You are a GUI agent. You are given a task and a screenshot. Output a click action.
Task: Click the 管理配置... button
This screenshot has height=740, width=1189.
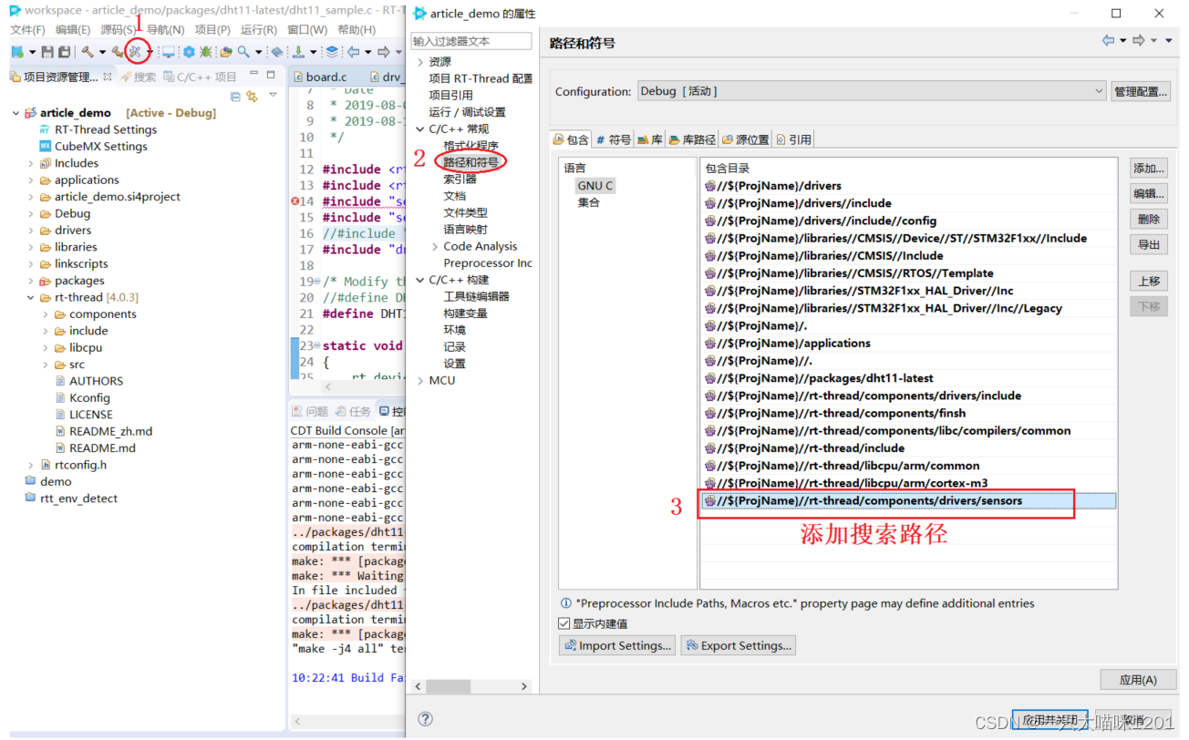pos(1141,91)
